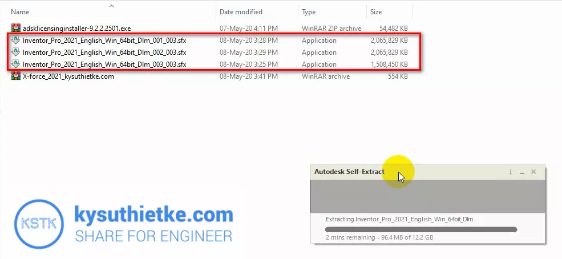Click the date 08-May-20 3:25 PM

click(248, 64)
